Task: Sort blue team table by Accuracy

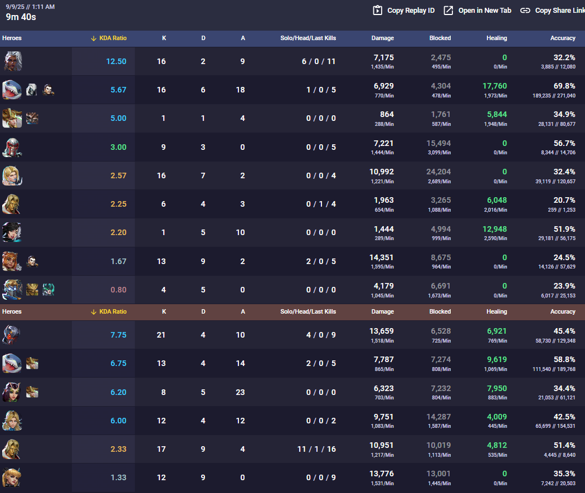Action: tap(563, 38)
